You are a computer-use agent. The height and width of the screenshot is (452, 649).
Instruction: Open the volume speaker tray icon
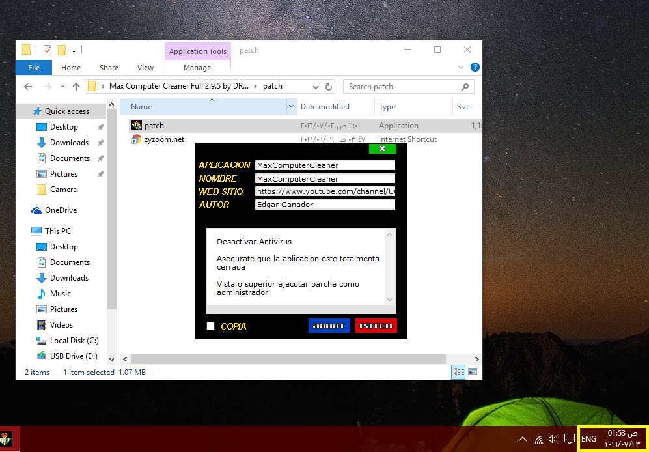click(553, 439)
